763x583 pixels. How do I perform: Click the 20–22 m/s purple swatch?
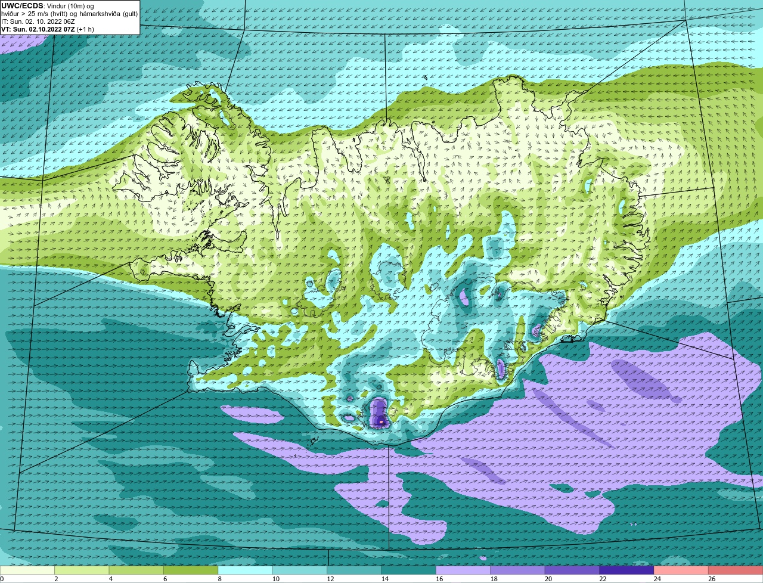[x=572, y=570]
